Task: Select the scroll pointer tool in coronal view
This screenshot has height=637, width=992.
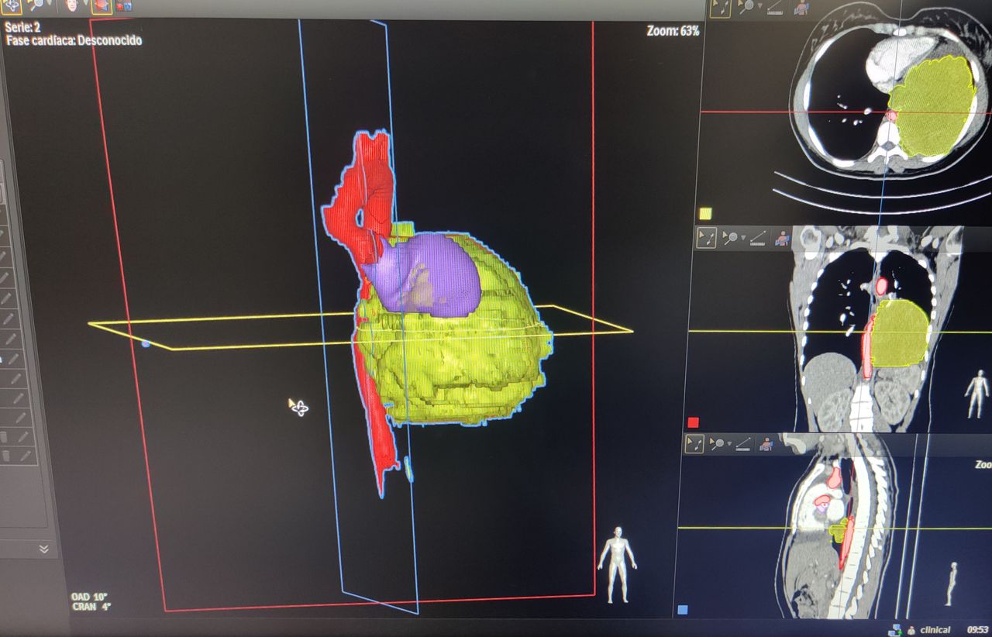Action: pyautogui.click(x=706, y=238)
